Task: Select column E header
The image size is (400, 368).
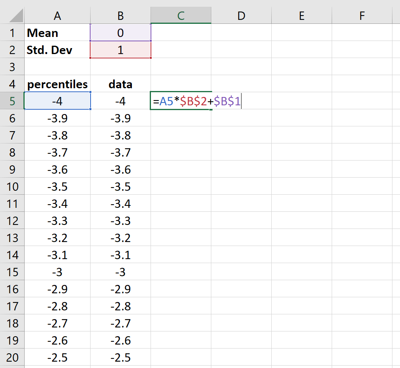Action: point(302,16)
